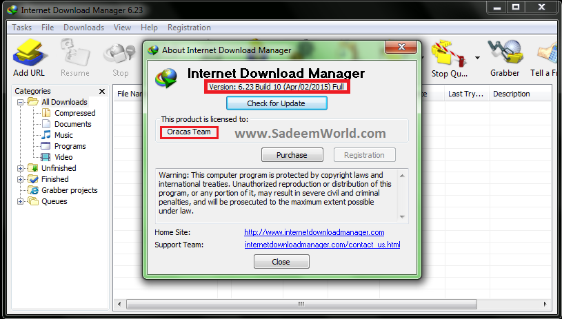Viewport: 562px width, 319px height.
Task: Select the Compressed category icon
Action: (46, 113)
